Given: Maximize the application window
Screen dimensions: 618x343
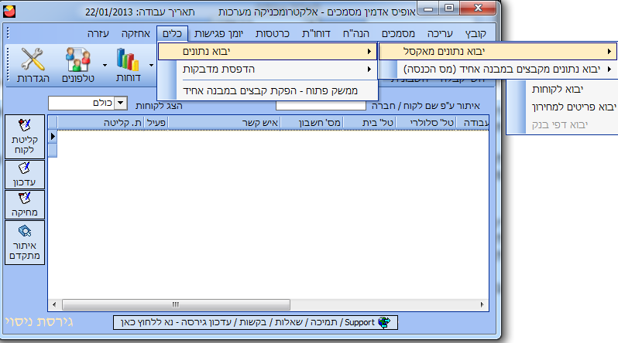Looking at the screenshot, I should coord(449,8).
